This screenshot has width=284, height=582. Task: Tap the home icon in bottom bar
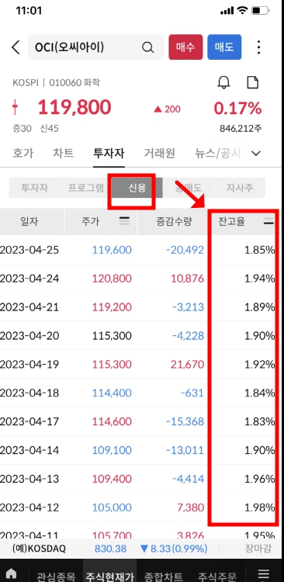coord(12,573)
